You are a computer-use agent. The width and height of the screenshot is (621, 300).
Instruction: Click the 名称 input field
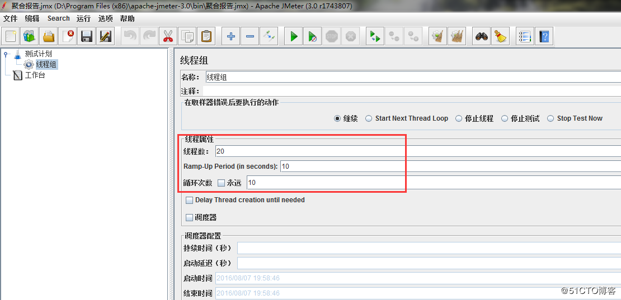[x=413, y=77]
